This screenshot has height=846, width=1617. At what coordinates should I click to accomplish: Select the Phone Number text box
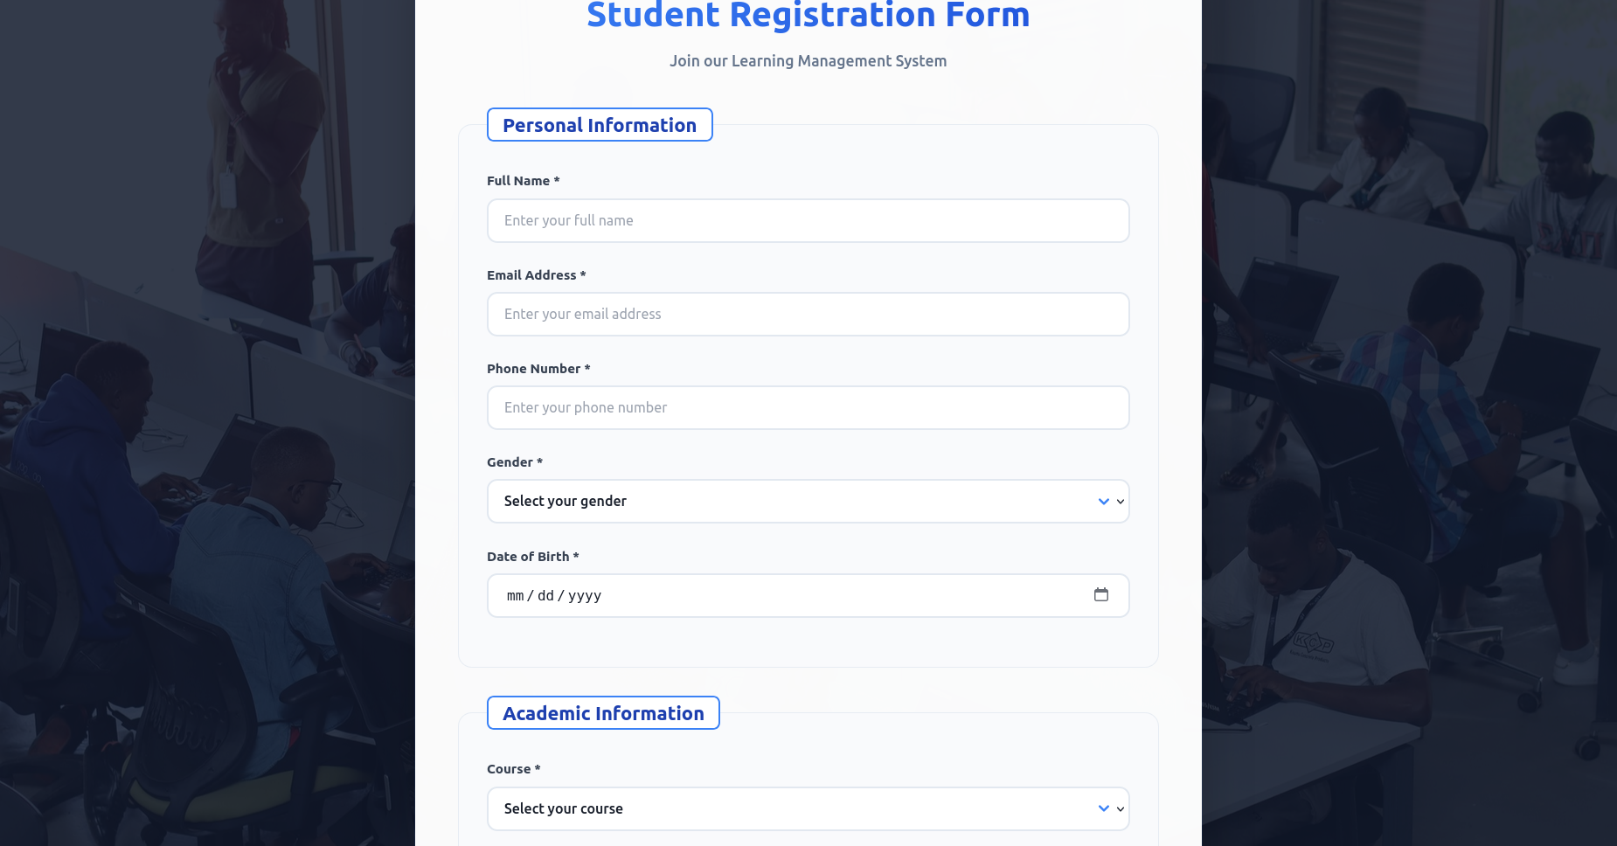coord(808,407)
